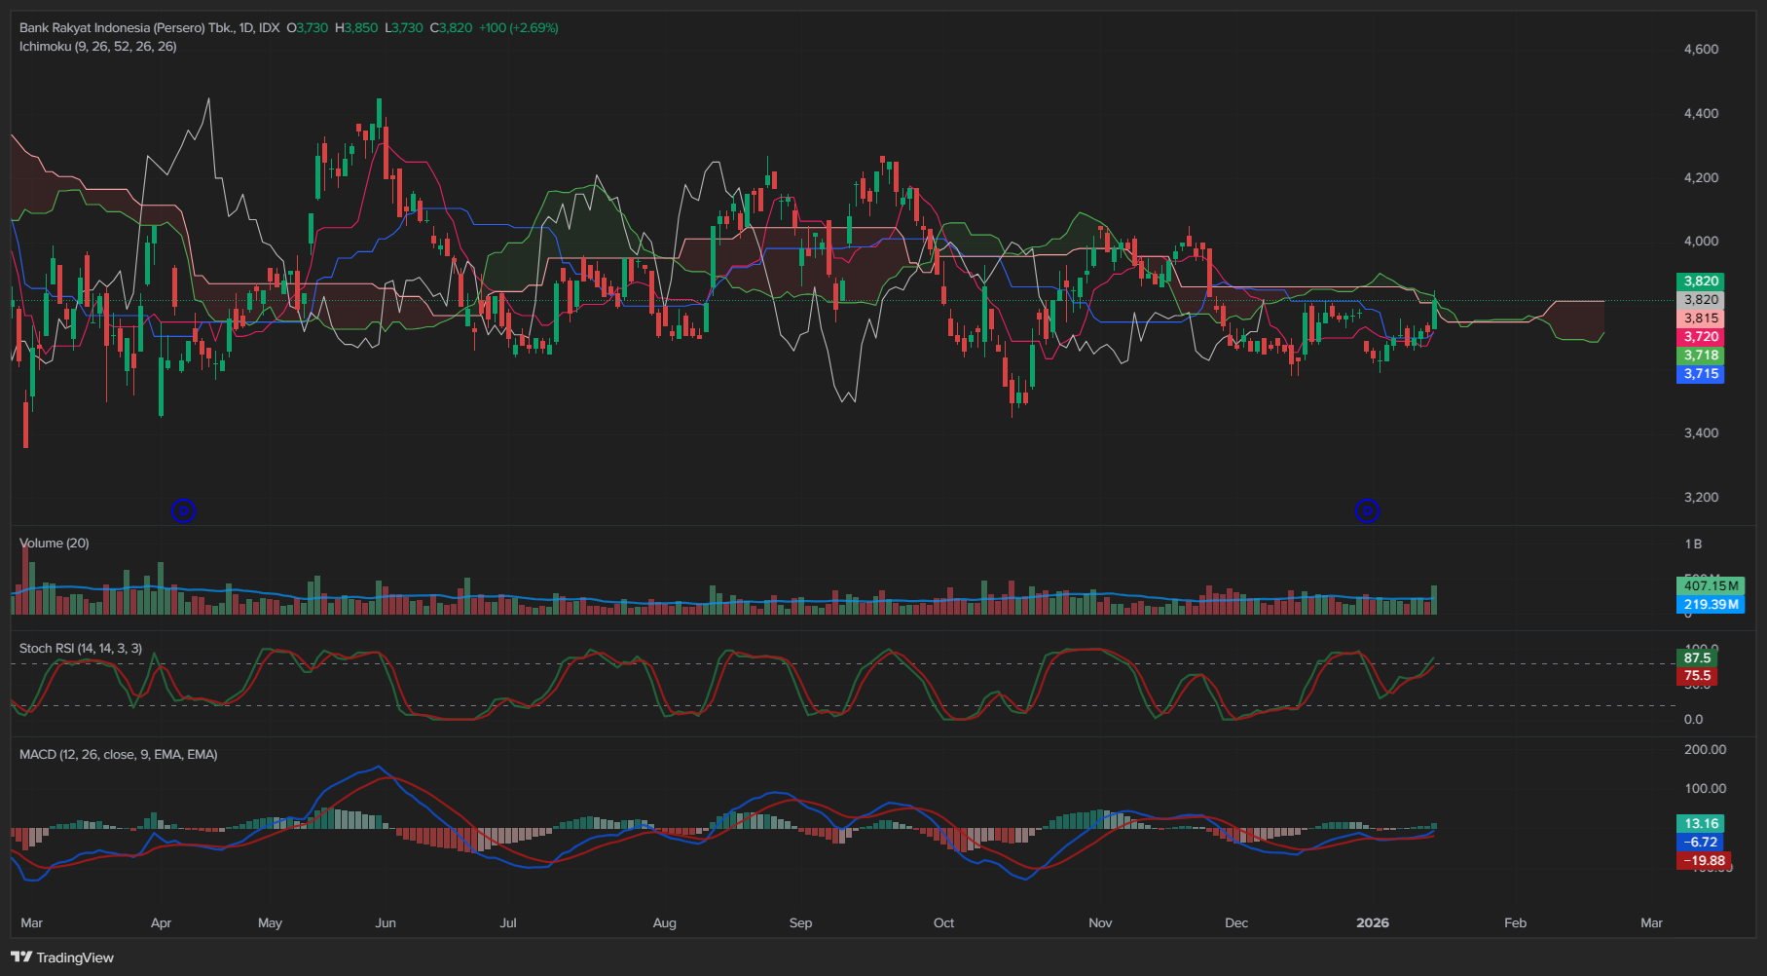Viewport: 1767px width, 976px height.
Task: Click the TradingView logo in the bottom-left corner
Action: [x=63, y=957]
